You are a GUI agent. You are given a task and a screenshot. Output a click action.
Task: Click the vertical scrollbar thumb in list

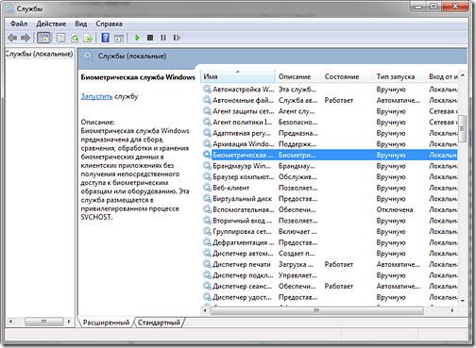(x=462, y=129)
